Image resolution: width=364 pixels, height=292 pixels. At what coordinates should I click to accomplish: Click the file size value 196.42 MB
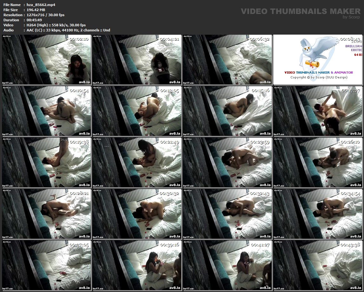point(36,10)
